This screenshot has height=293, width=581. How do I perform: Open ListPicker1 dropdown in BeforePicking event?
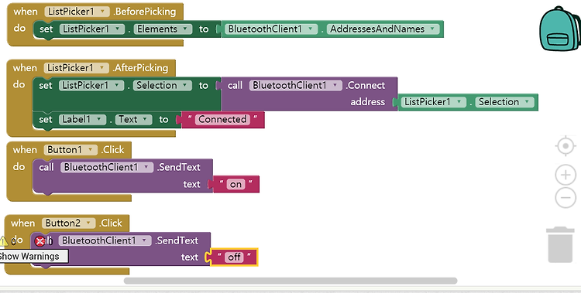77,12
